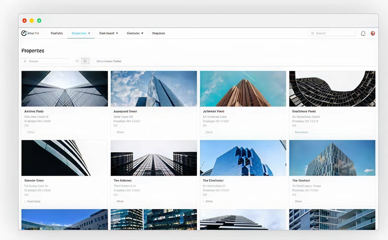Open the last navigation item in the top bar

click(159, 33)
